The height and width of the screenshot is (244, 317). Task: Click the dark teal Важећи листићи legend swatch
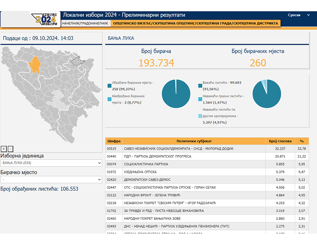pos(200,86)
